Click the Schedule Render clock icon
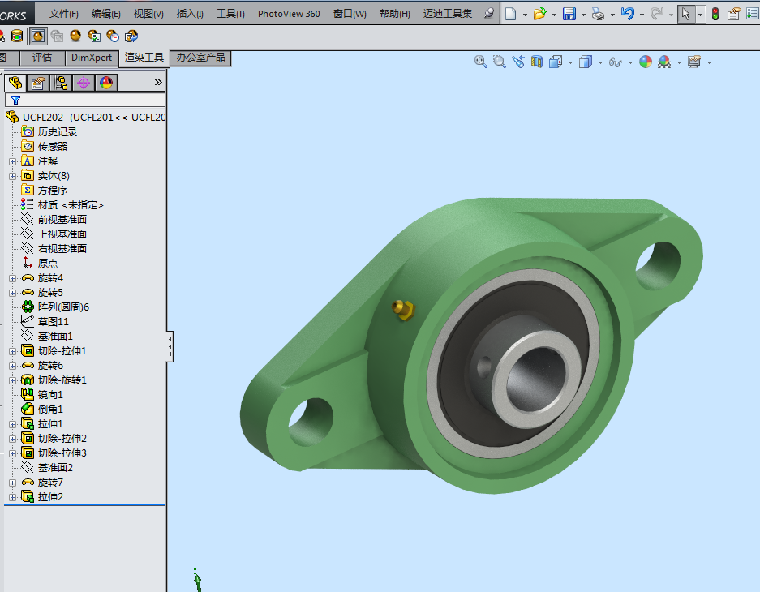 (x=113, y=36)
